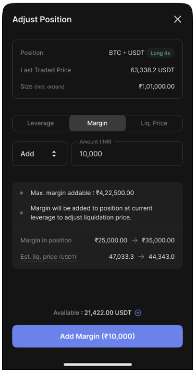Open the Add margin action dropdown
The width and height of the screenshot is (194, 372).
[x=40, y=154]
